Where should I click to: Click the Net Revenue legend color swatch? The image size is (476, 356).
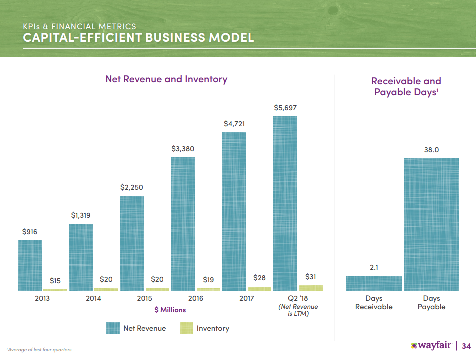(x=113, y=328)
